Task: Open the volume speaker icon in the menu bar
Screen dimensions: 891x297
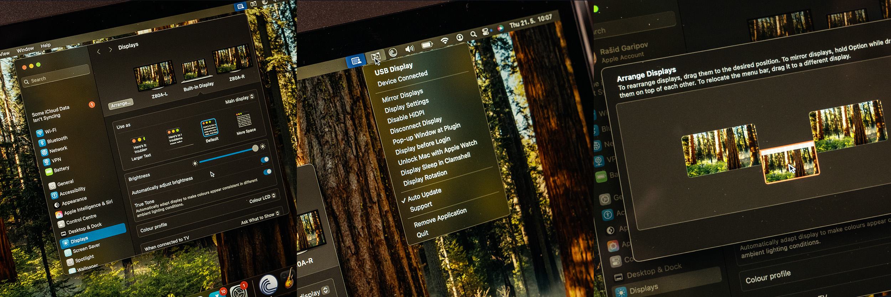Action: click(410, 48)
